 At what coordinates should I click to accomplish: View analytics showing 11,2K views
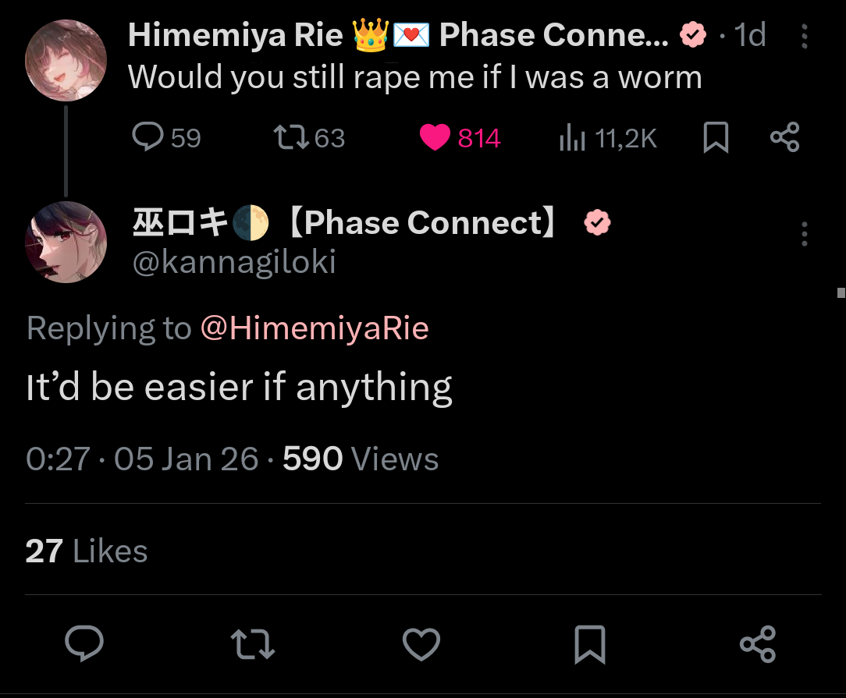click(x=608, y=138)
